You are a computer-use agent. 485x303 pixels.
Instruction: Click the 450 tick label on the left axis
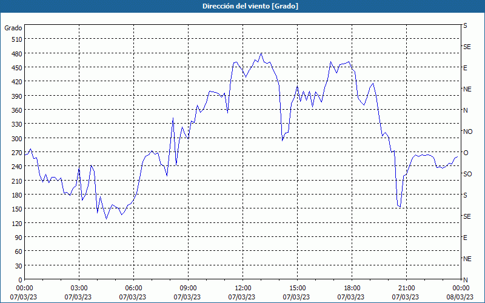18,68
